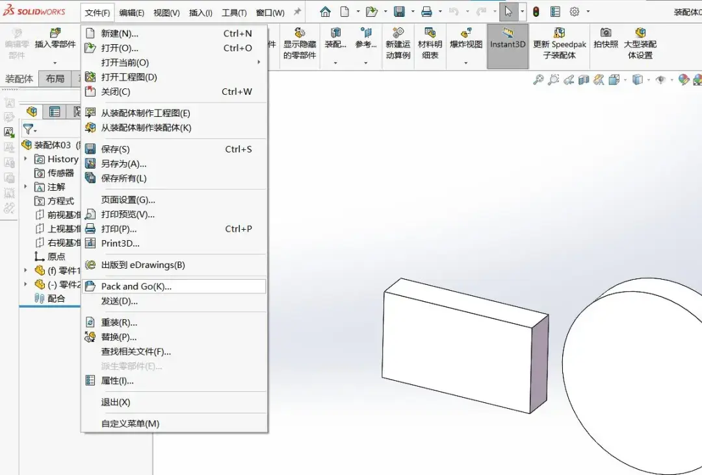Image resolution: width=702 pixels, height=475 pixels.
Task: Open dropdown under Exploded View (爆炸视图)
Action: click(466, 63)
